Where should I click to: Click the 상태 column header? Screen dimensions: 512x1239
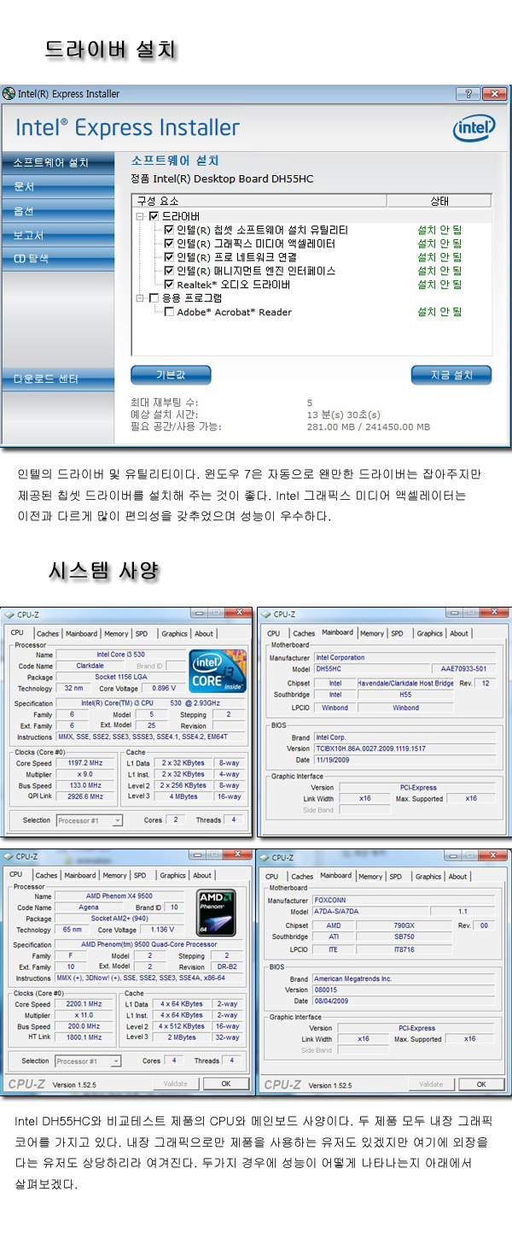(x=439, y=201)
